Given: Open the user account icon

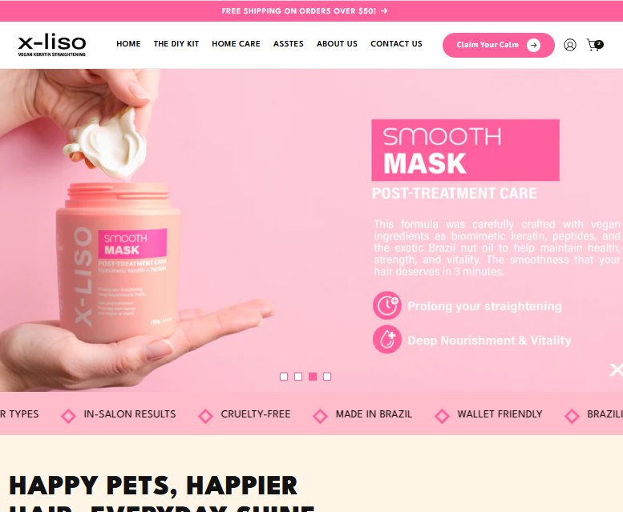Looking at the screenshot, I should (570, 45).
